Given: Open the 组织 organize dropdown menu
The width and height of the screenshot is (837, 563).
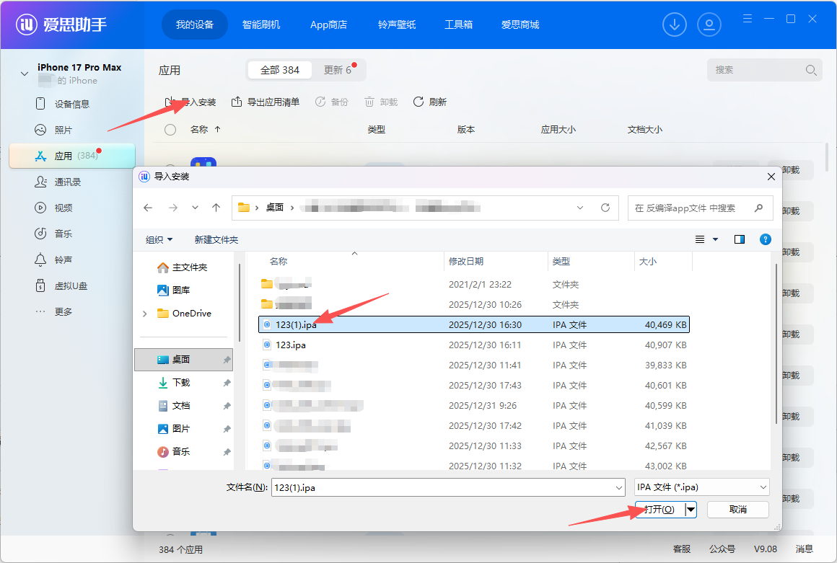Looking at the screenshot, I should (159, 239).
